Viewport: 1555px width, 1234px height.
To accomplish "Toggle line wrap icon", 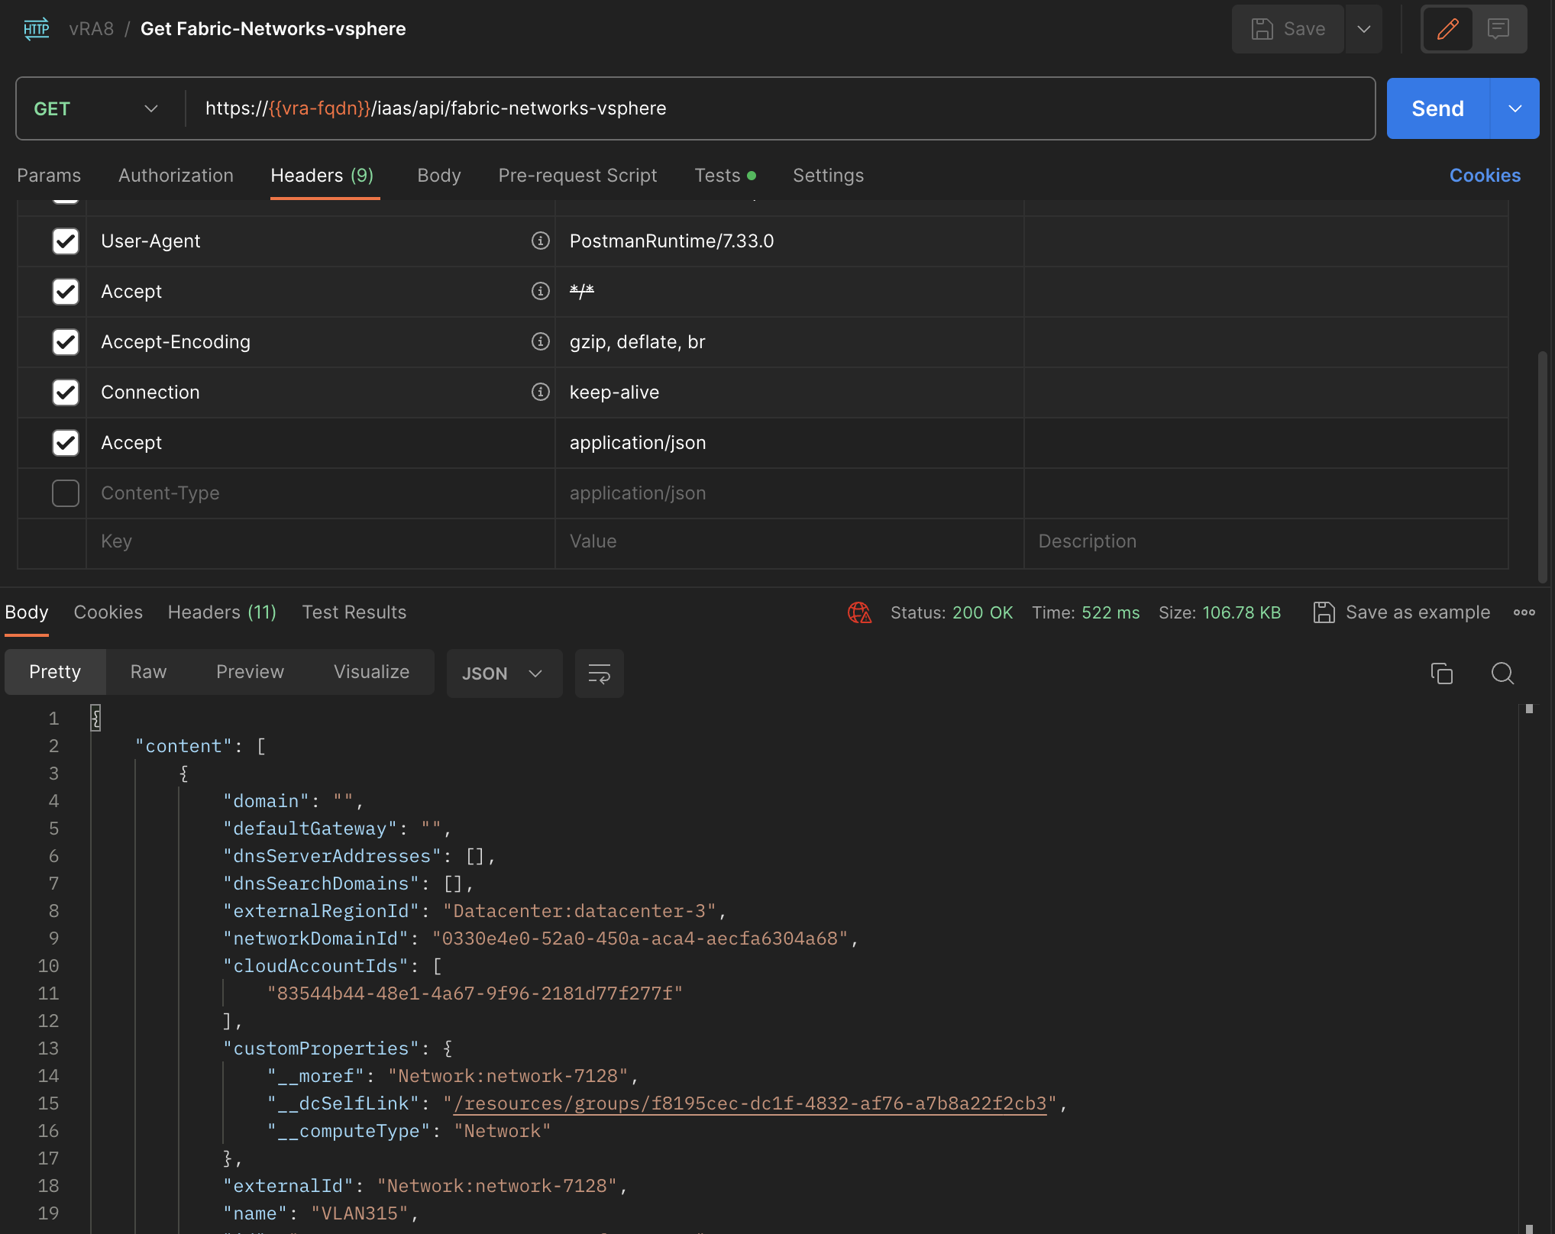I will click(x=600, y=674).
